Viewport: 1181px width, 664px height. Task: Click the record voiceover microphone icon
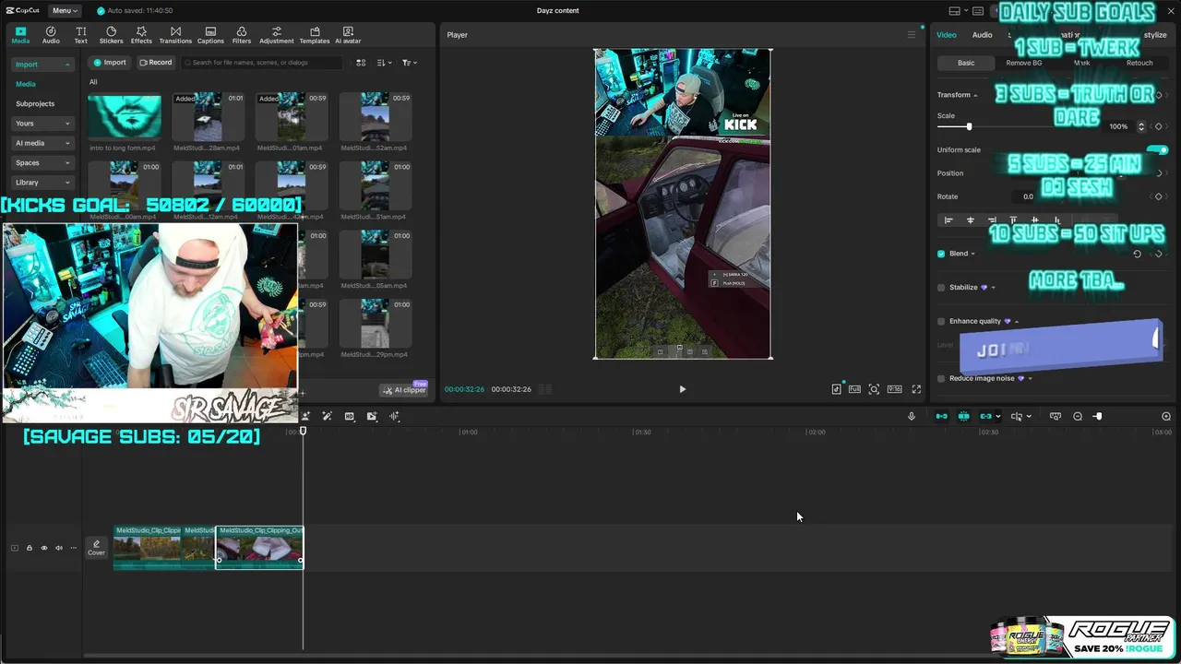(x=912, y=417)
